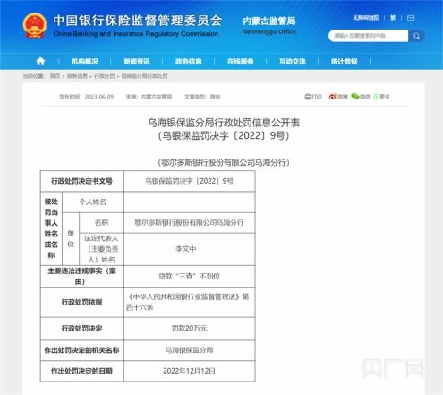Click the 行政处罚 breadcrumb link

[x=105, y=76]
